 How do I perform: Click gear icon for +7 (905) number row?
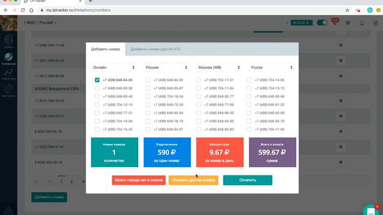tap(341, 147)
